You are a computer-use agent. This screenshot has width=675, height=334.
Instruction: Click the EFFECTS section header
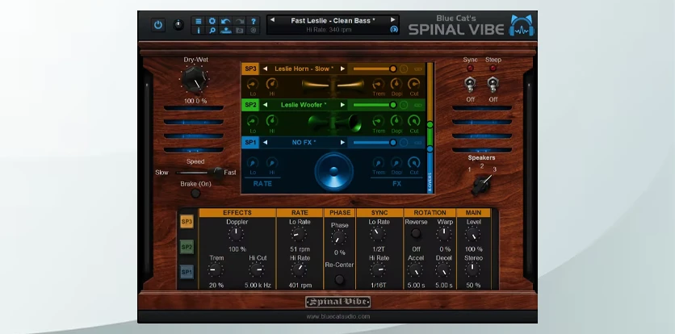pyautogui.click(x=237, y=213)
